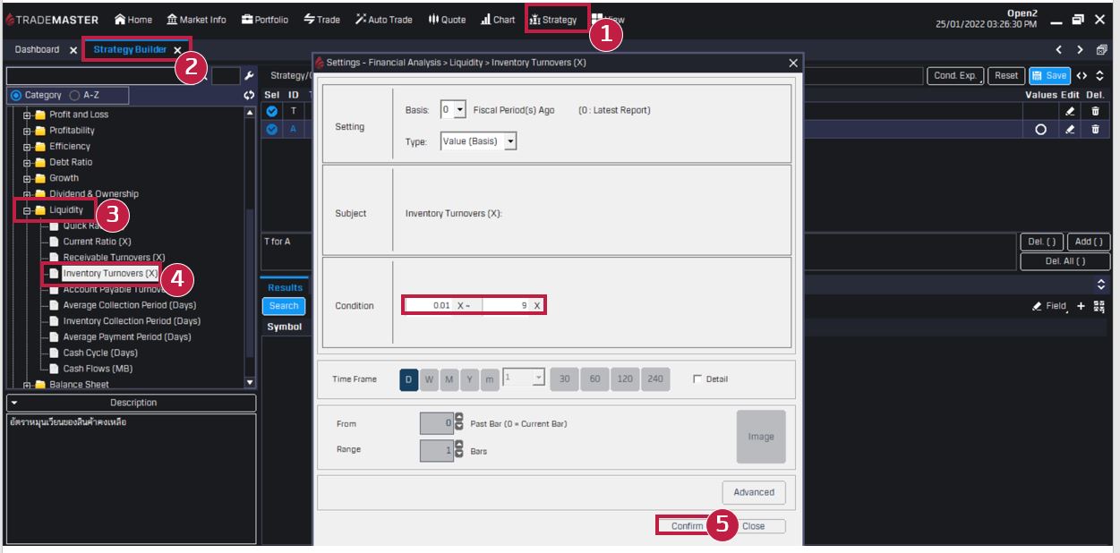Click the From past bar stepper
1120x553 pixels.
tap(459, 423)
